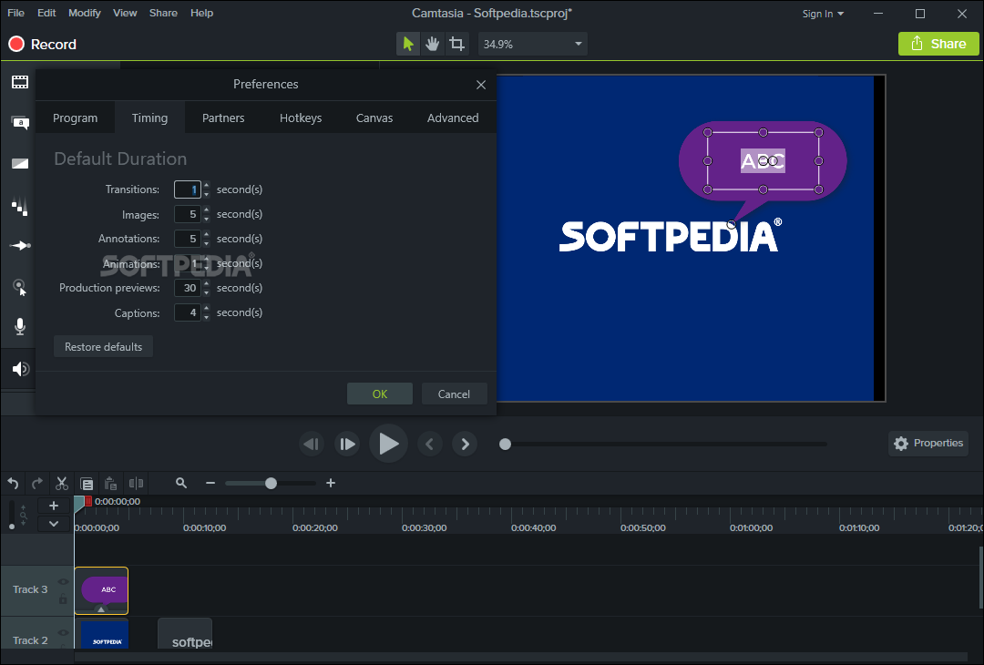The image size is (984, 665).
Task: Click the green Share export button
Action: 938,44
